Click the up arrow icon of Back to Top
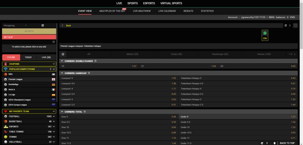Viewport: 303px width, 145px height. click(x=274, y=143)
